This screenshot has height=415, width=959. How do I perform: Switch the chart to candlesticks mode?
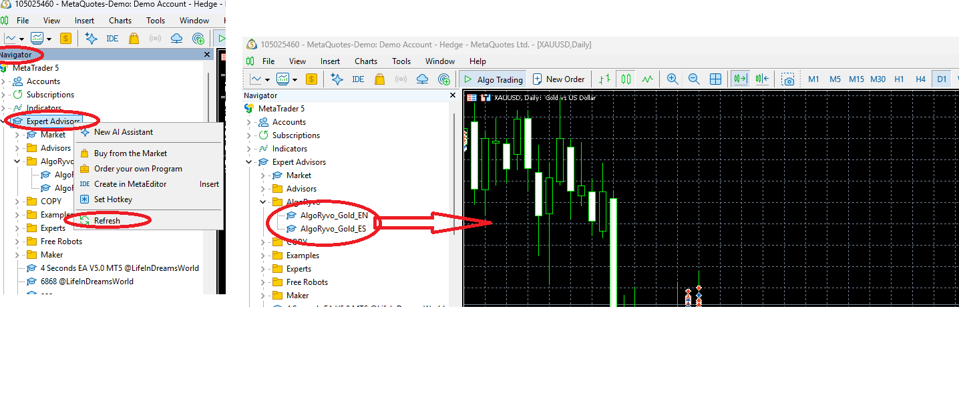click(626, 79)
